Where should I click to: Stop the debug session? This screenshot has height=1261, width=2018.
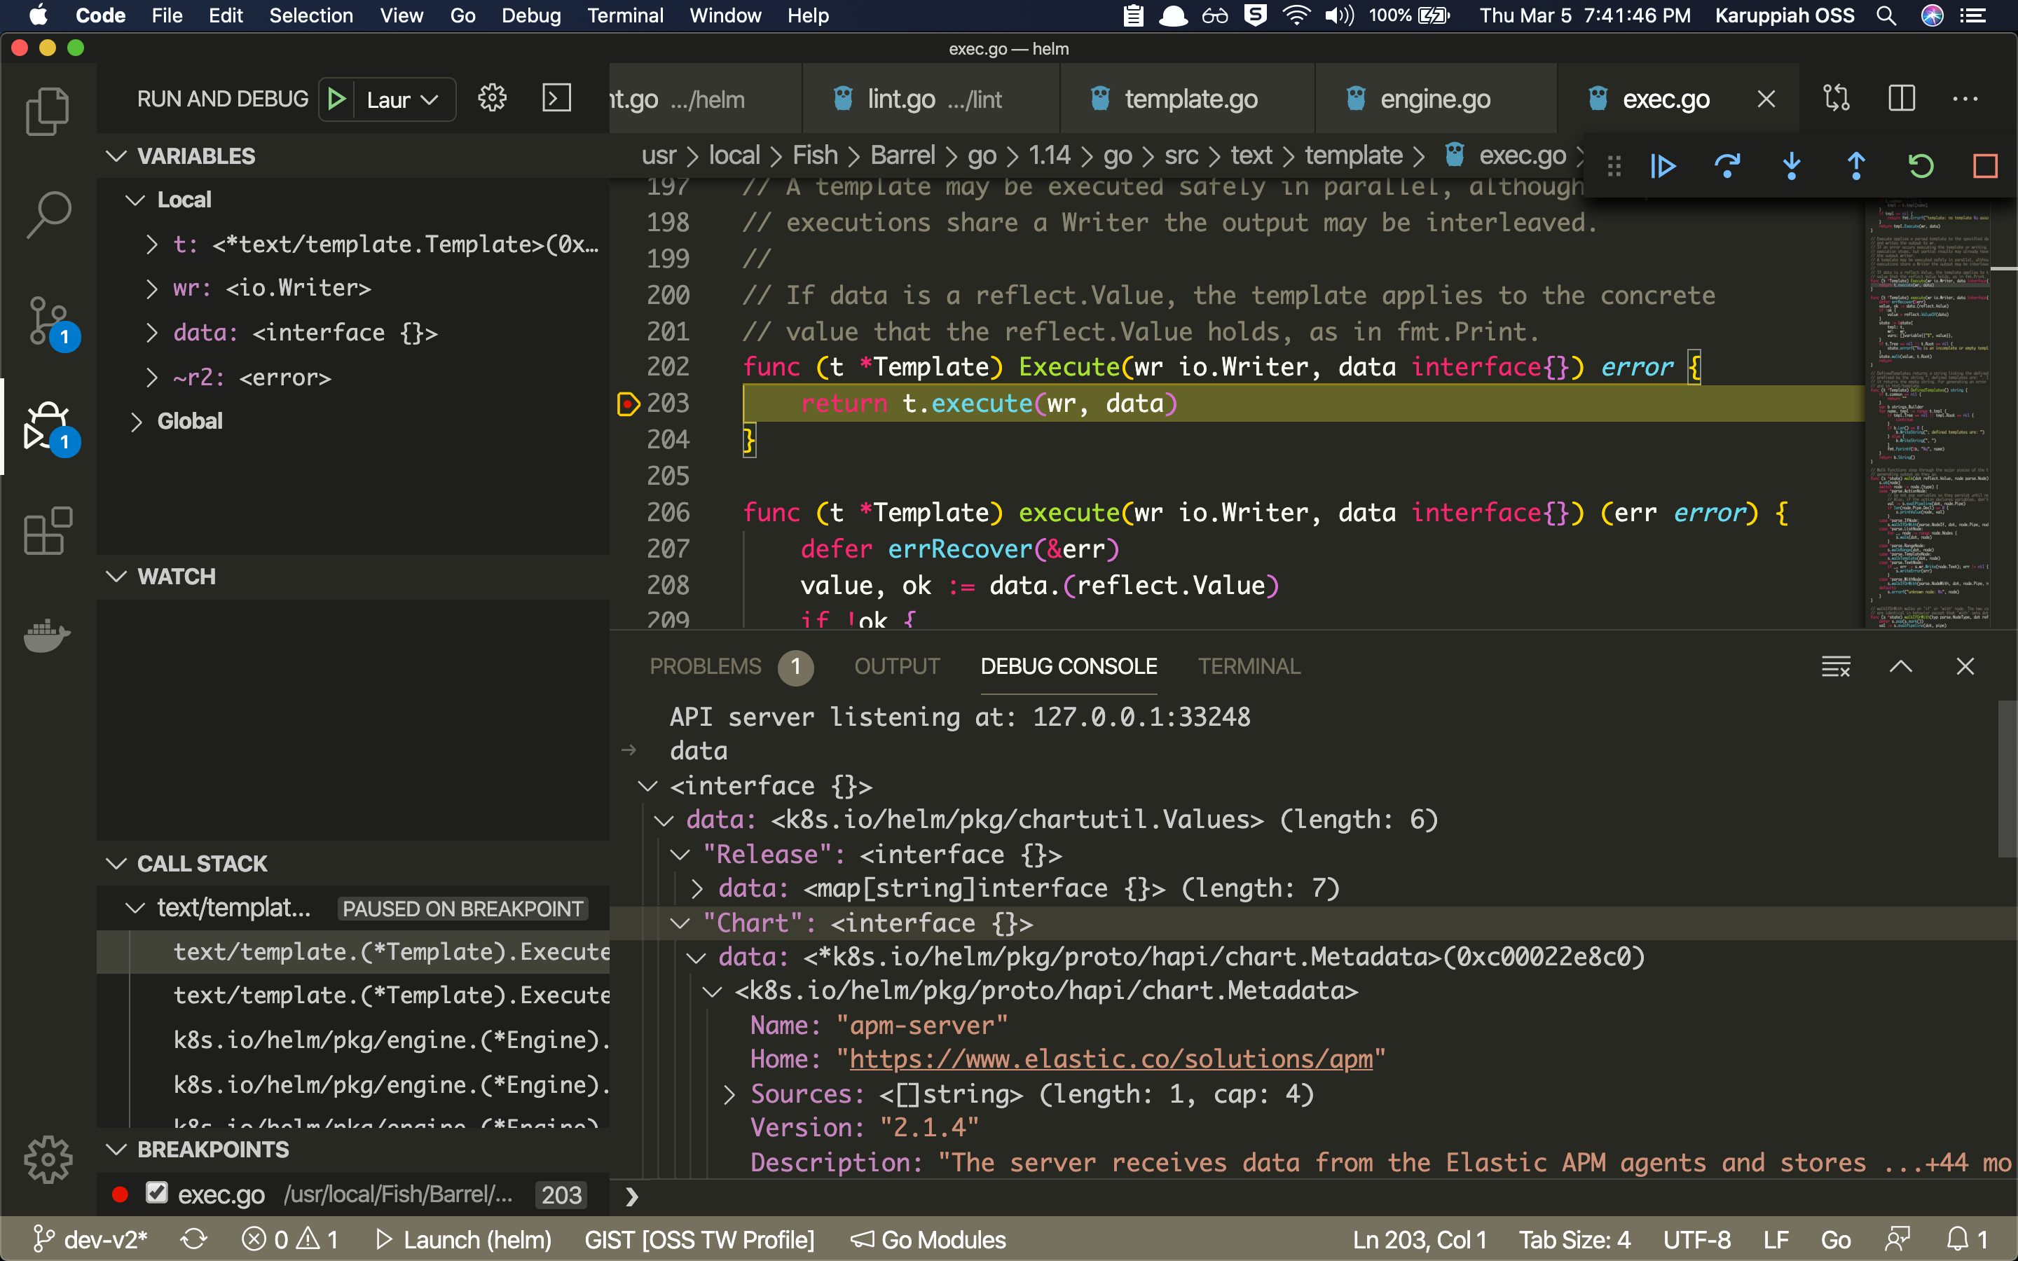1984,166
